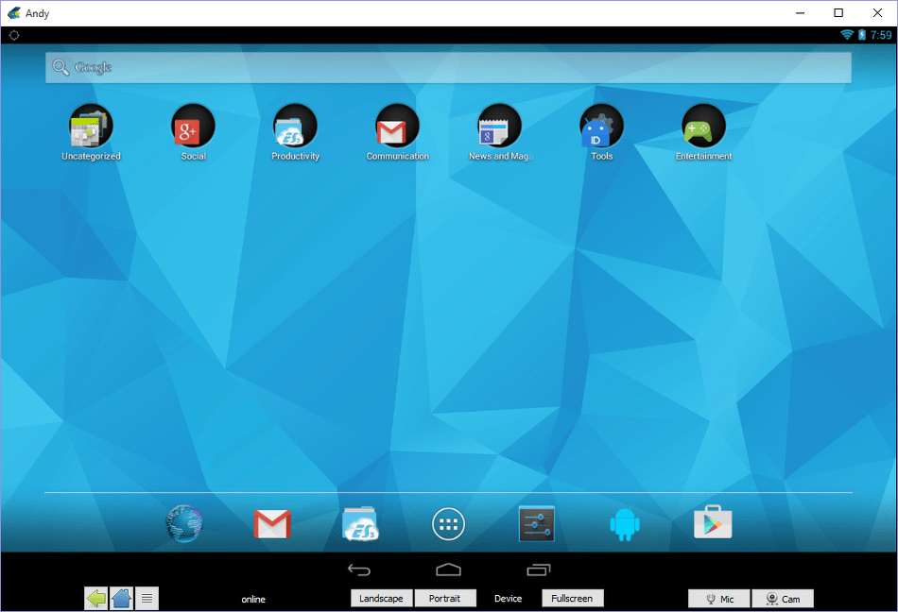Open the News and Magazines folder
898x612 pixels.
click(499, 127)
